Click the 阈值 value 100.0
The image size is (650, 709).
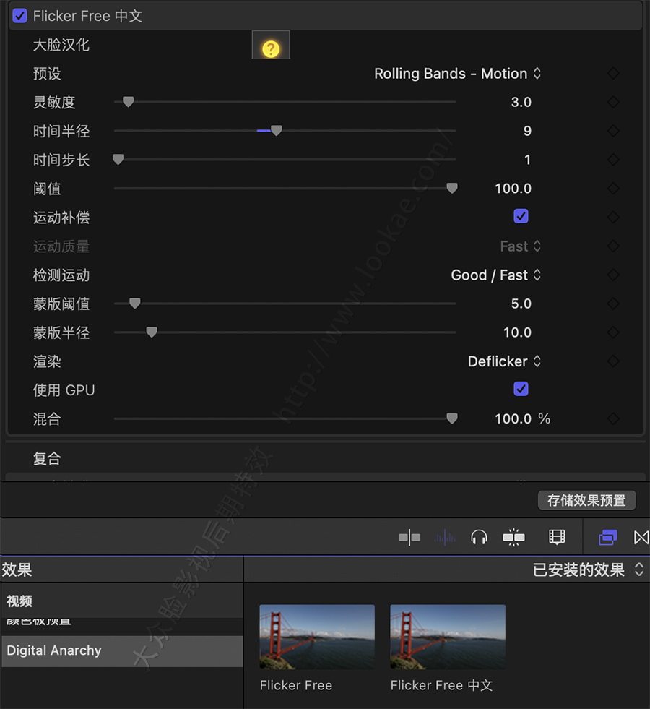pos(513,188)
